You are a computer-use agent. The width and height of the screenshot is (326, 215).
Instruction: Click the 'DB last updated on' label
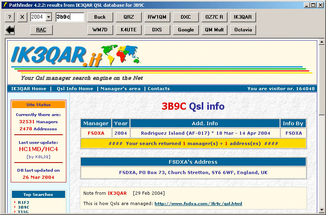(39, 170)
